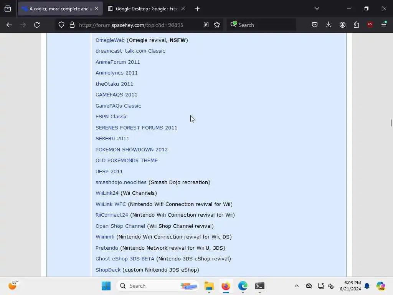Screen dimensions: 393x295
Task: Show site security lock information
Action: (72, 25)
